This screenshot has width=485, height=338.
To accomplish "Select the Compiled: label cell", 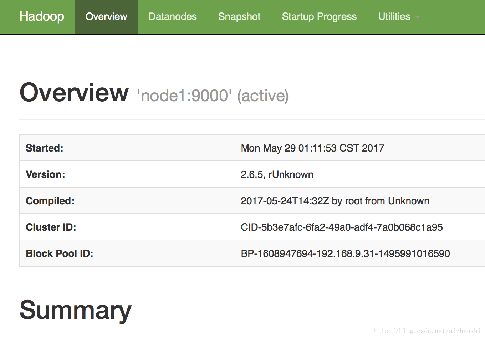I will 127,201.
